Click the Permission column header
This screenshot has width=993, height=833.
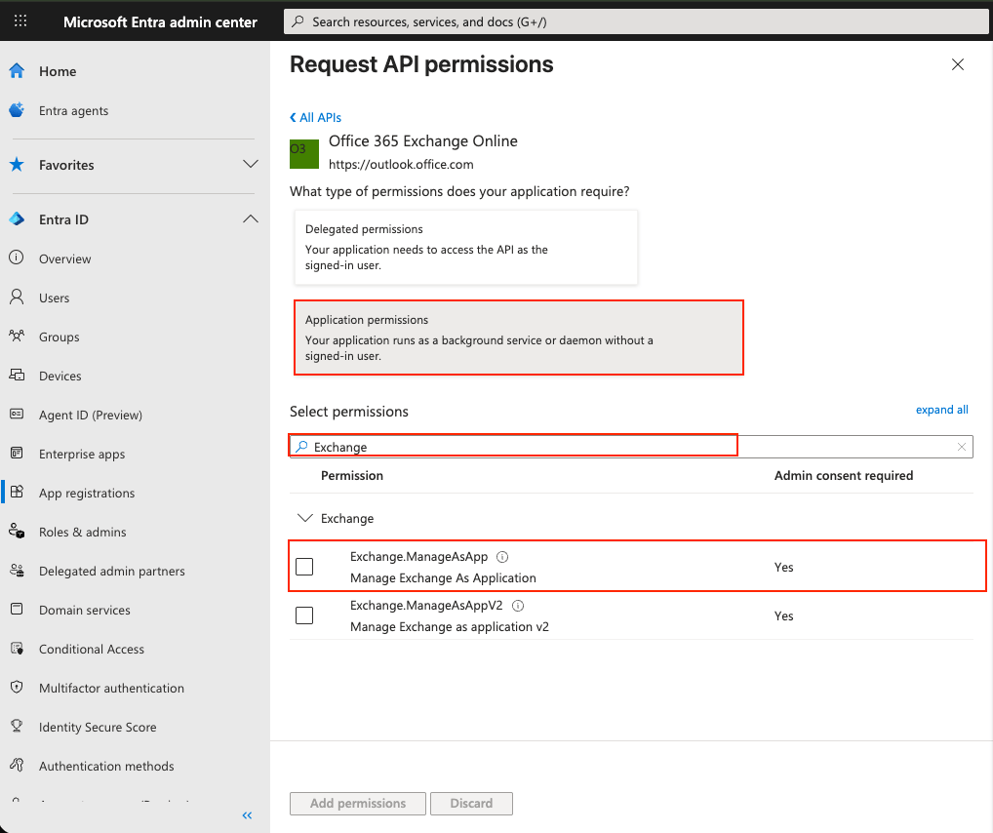coord(352,476)
